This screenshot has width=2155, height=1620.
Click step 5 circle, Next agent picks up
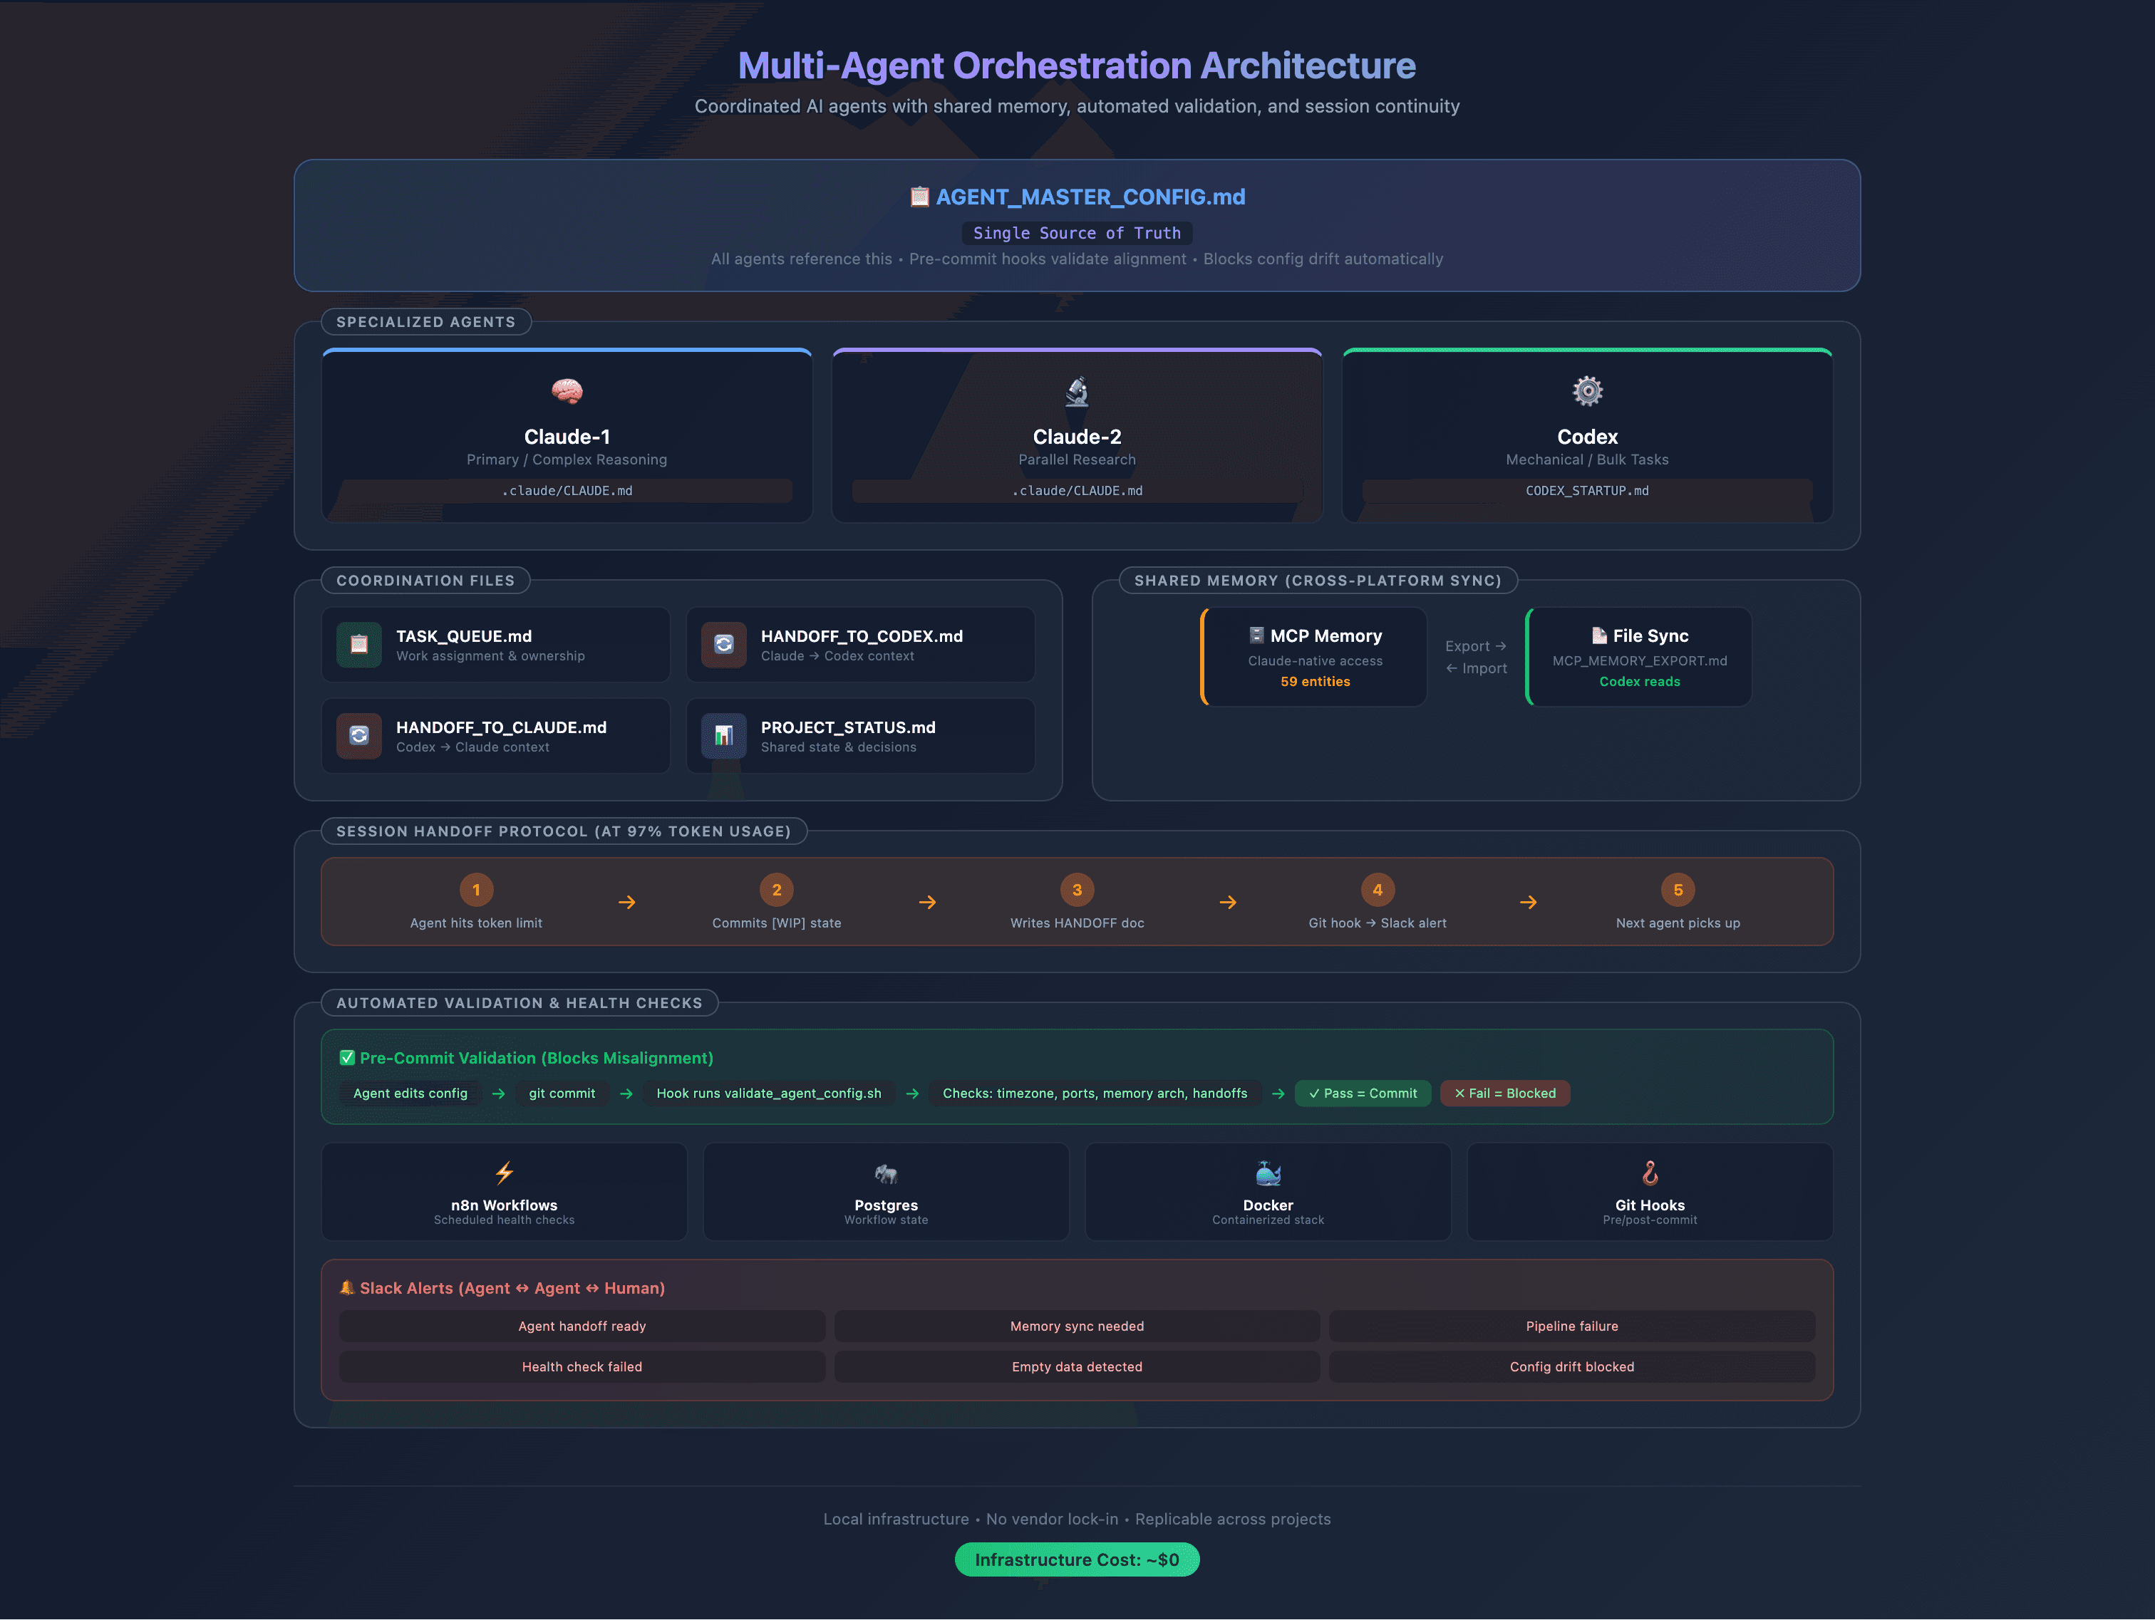1678,889
